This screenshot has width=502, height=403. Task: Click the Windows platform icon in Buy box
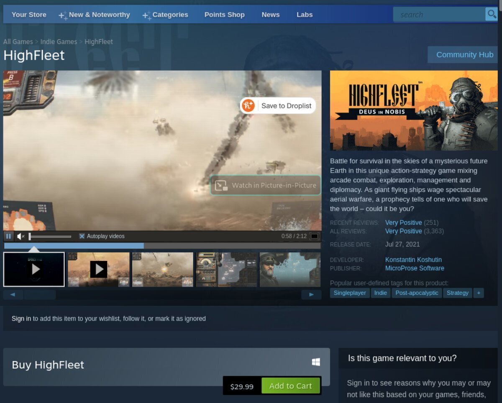coord(316,361)
